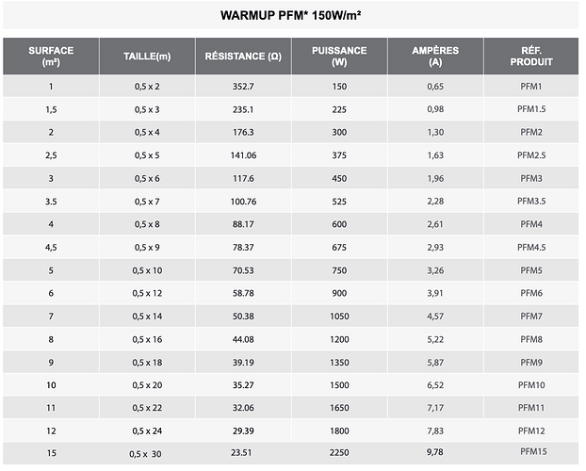This screenshot has height=471, width=586.
Task: Click the 0,5 x 24 size cell
Action: (x=147, y=430)
